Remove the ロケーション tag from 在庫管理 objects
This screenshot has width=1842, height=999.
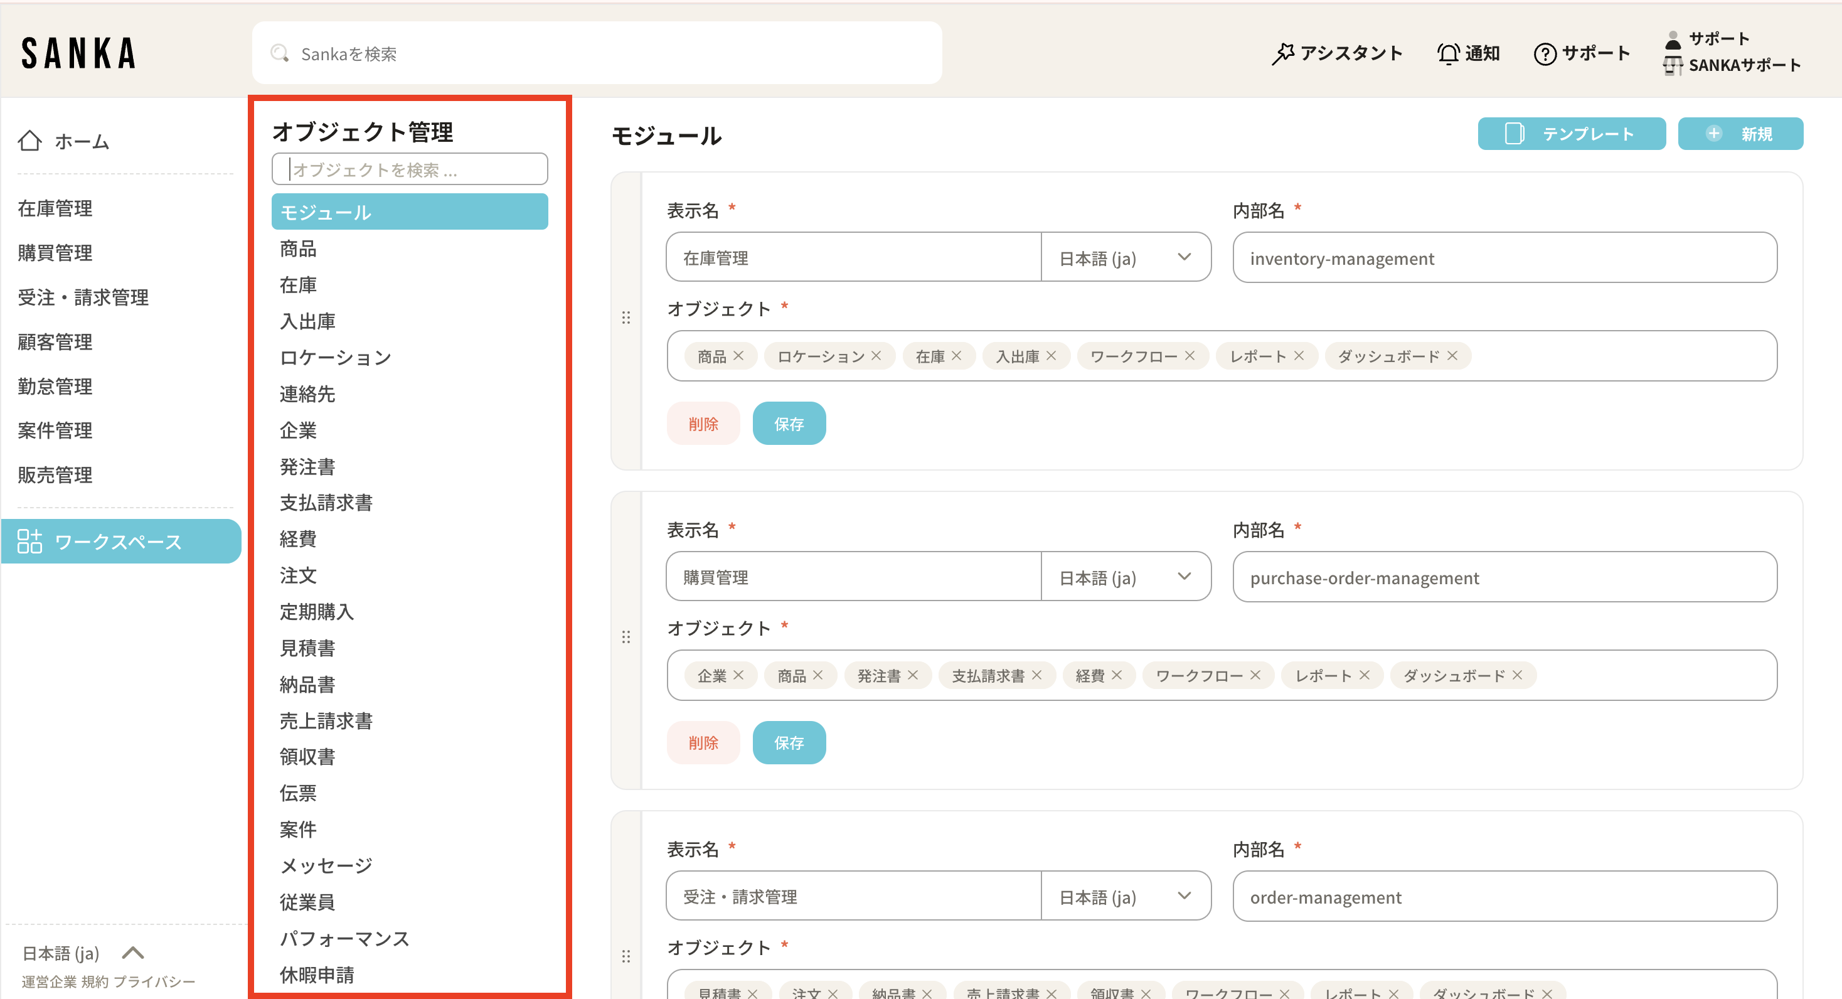coord(876,355)
